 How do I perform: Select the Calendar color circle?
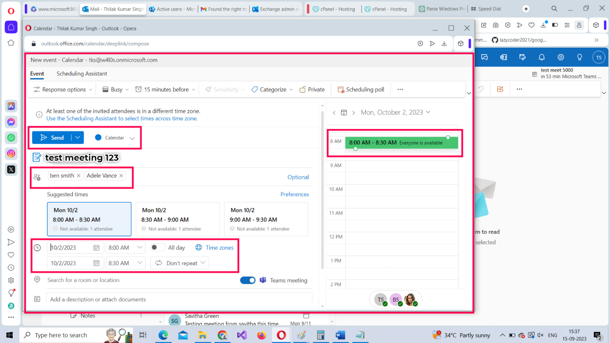click(98, 138)
